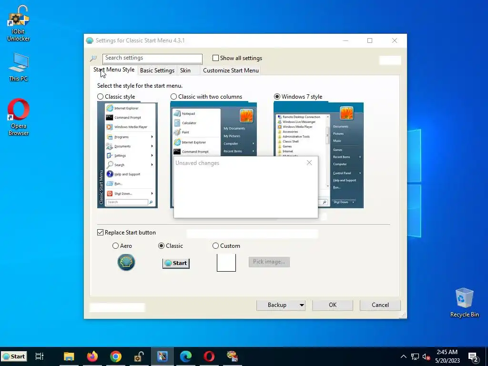
Task: Select Classic start button option
Action: (161, 246)
